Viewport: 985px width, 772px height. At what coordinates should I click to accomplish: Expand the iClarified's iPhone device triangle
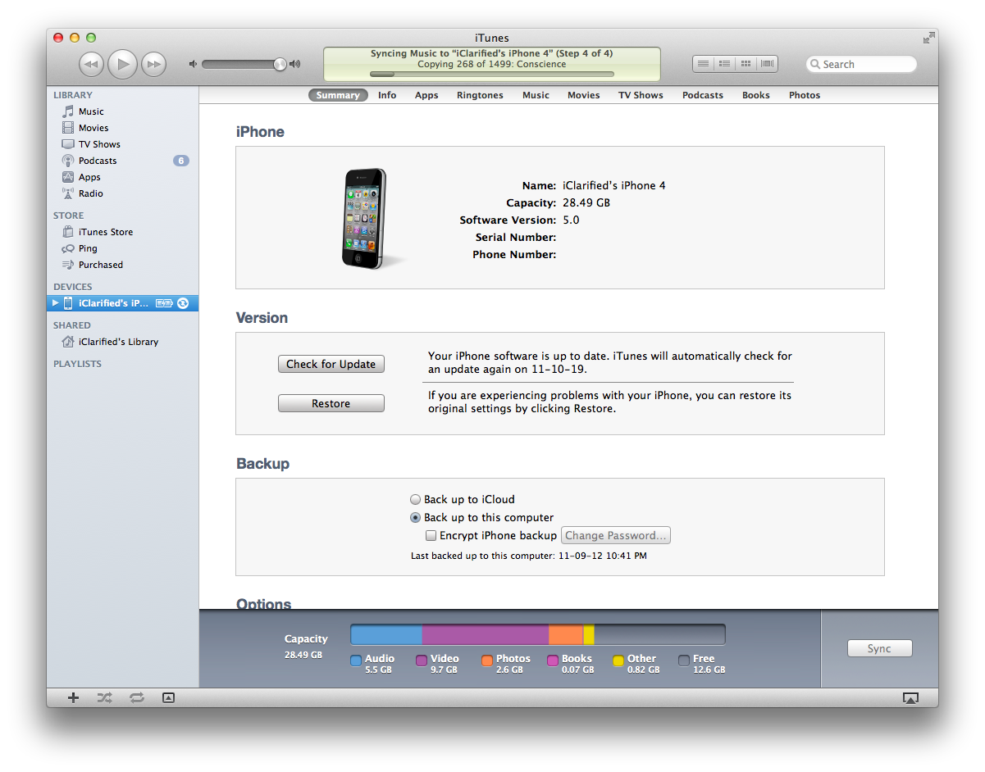(x=56, y=303)
